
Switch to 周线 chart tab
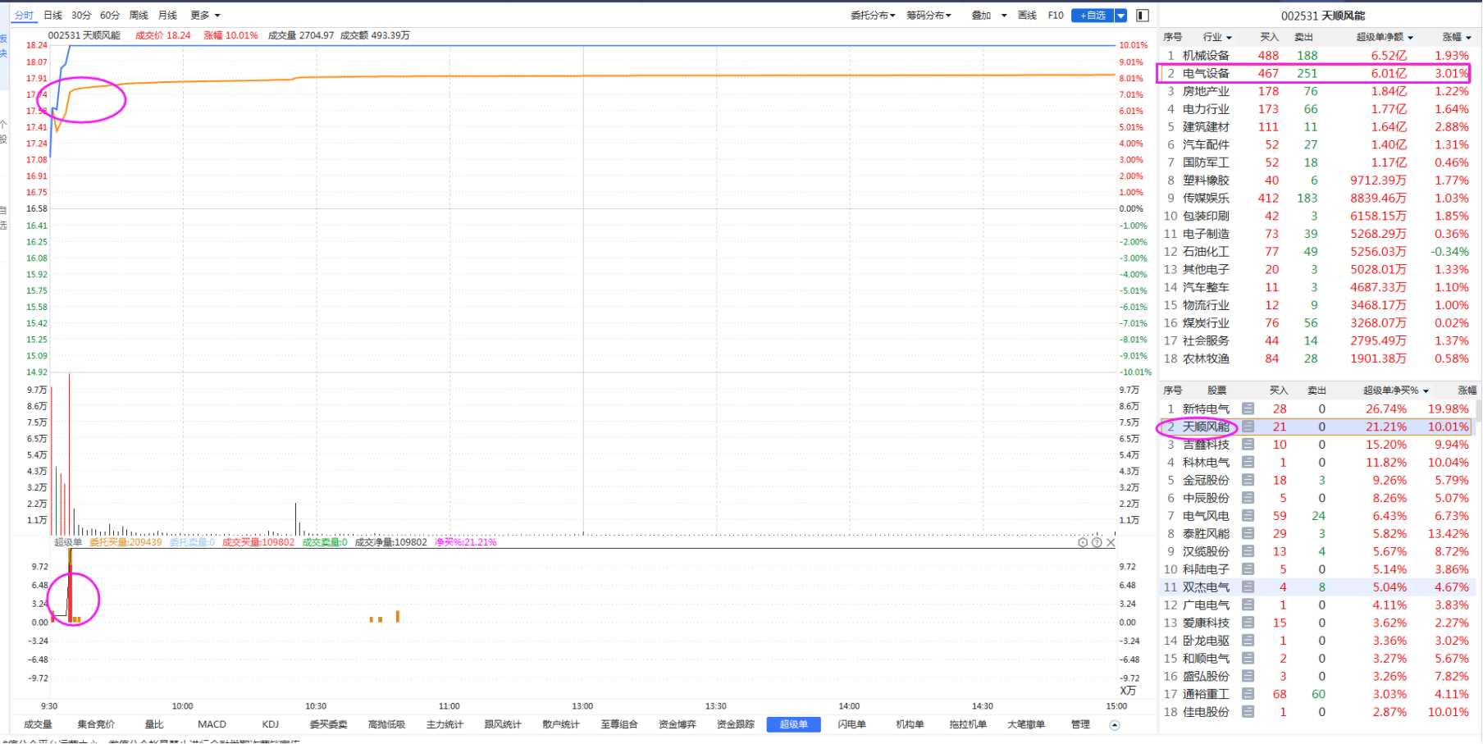tap(139, 15)
